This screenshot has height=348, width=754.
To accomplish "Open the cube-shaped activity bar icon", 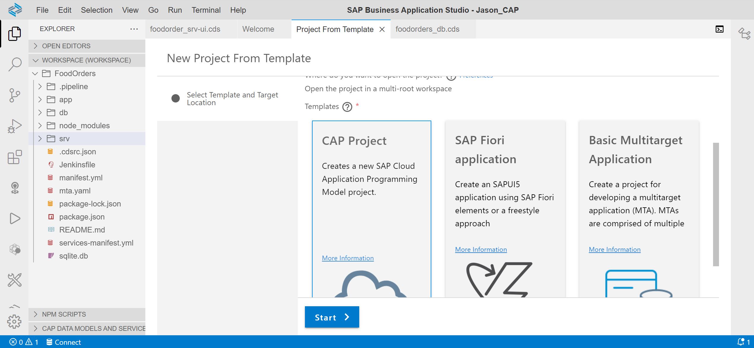I will 15,249.
